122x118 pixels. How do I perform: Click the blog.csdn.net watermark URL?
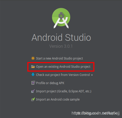95,113
